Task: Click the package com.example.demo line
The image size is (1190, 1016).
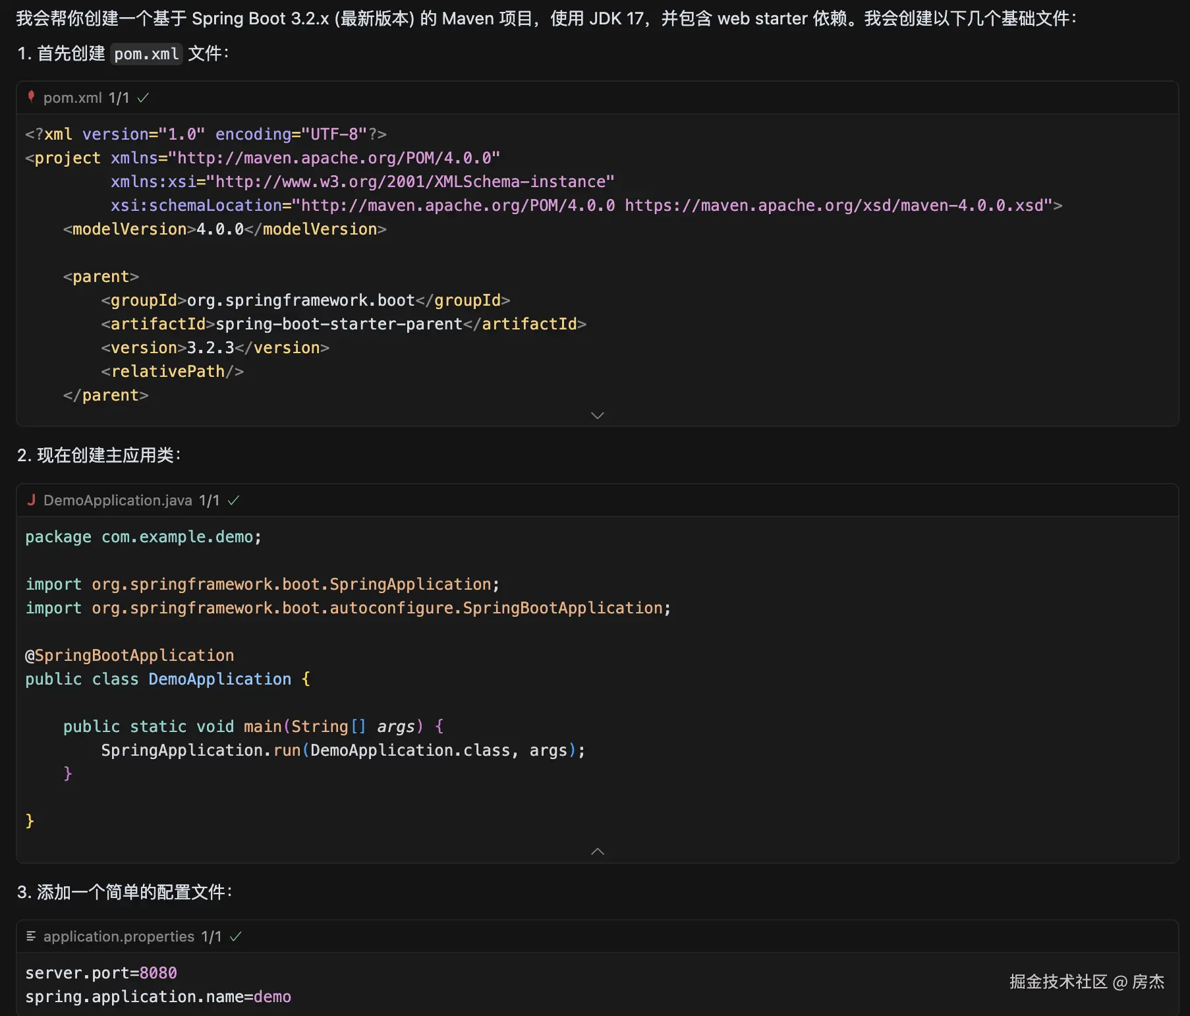Action: pyautogui.click(x=143, y=537)
